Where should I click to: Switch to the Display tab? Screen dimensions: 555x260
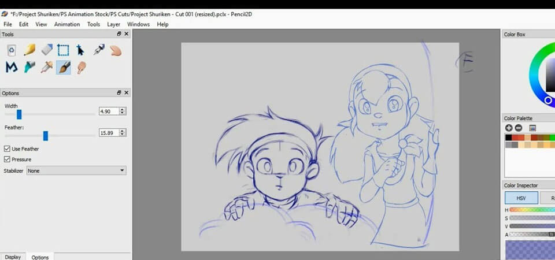click(13, 257)
